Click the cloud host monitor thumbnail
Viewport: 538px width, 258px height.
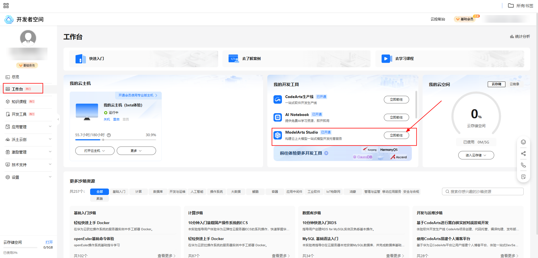[87, 112]
